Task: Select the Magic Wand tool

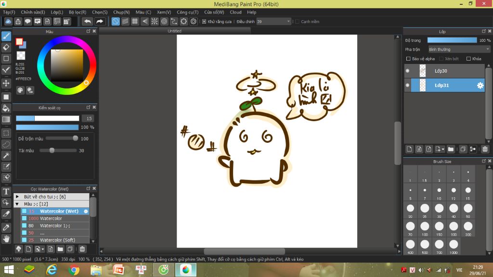Action: tap(6, 155)
